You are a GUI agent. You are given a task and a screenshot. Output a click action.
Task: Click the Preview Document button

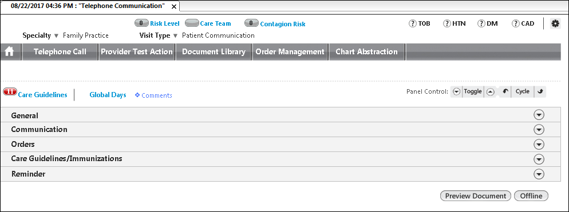[x=475, y=196]
